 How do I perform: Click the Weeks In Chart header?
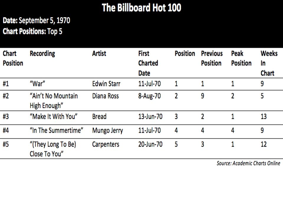click(x=269, y=63)
